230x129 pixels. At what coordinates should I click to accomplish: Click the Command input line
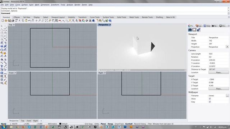[x=114, y=13]
